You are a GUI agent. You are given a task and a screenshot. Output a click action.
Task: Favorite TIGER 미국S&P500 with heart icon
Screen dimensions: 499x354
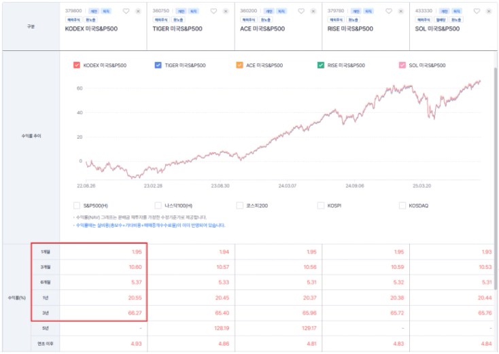(213, 11)
